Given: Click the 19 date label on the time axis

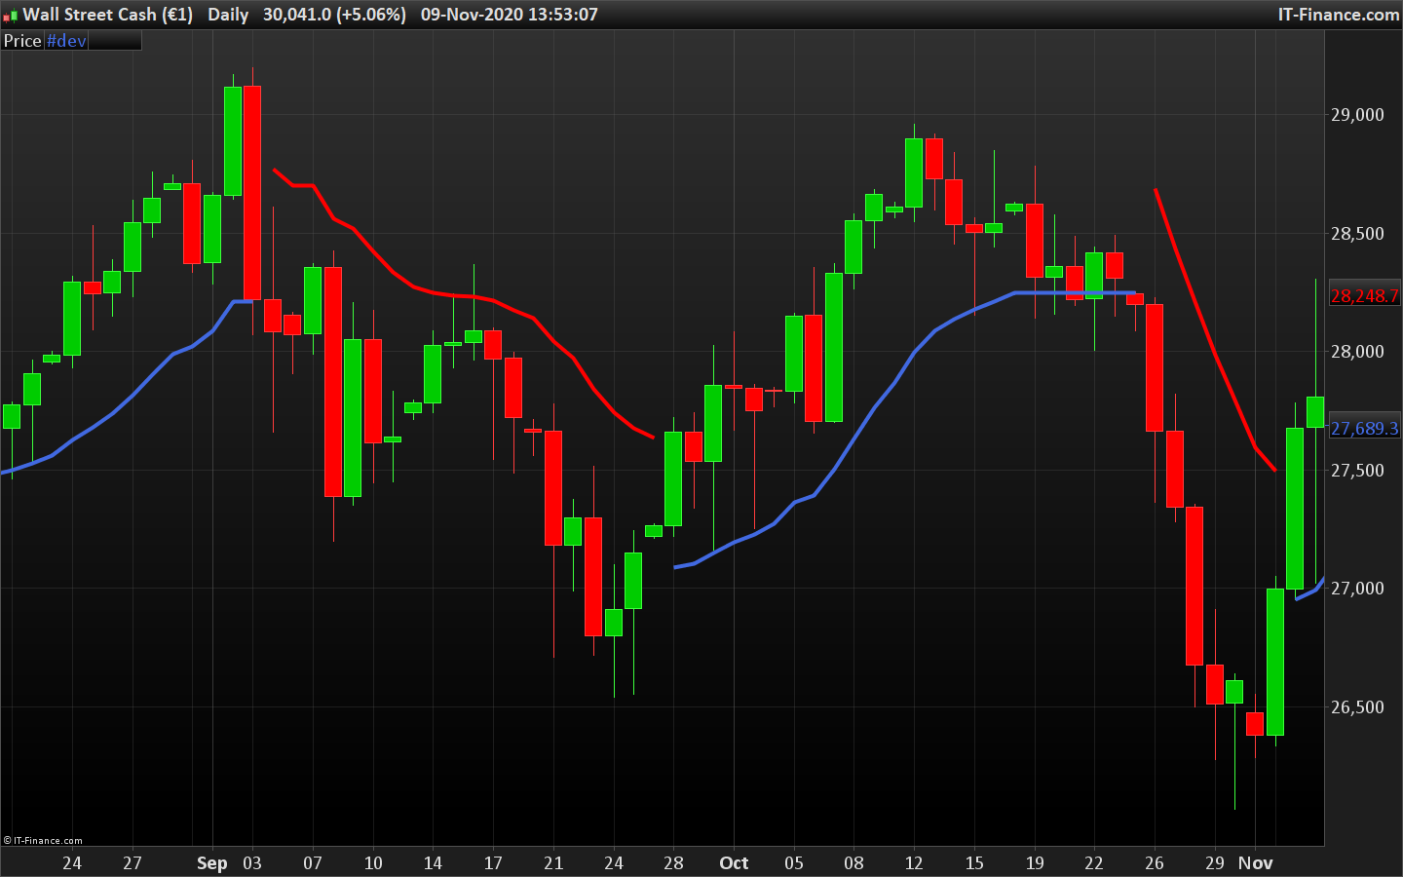Looking at the screenshot, I should [1035, 863].
